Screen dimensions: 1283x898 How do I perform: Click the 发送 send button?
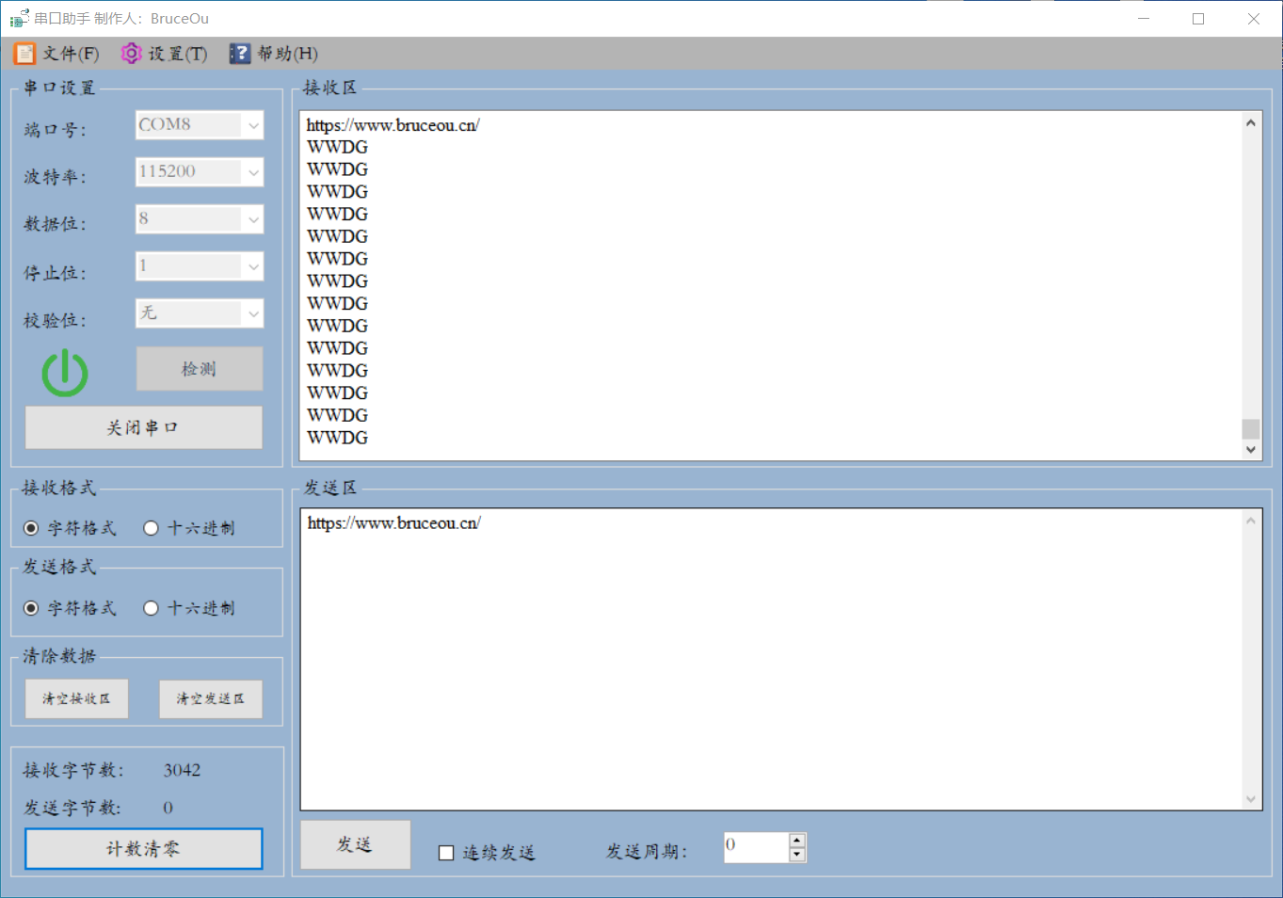355,844
